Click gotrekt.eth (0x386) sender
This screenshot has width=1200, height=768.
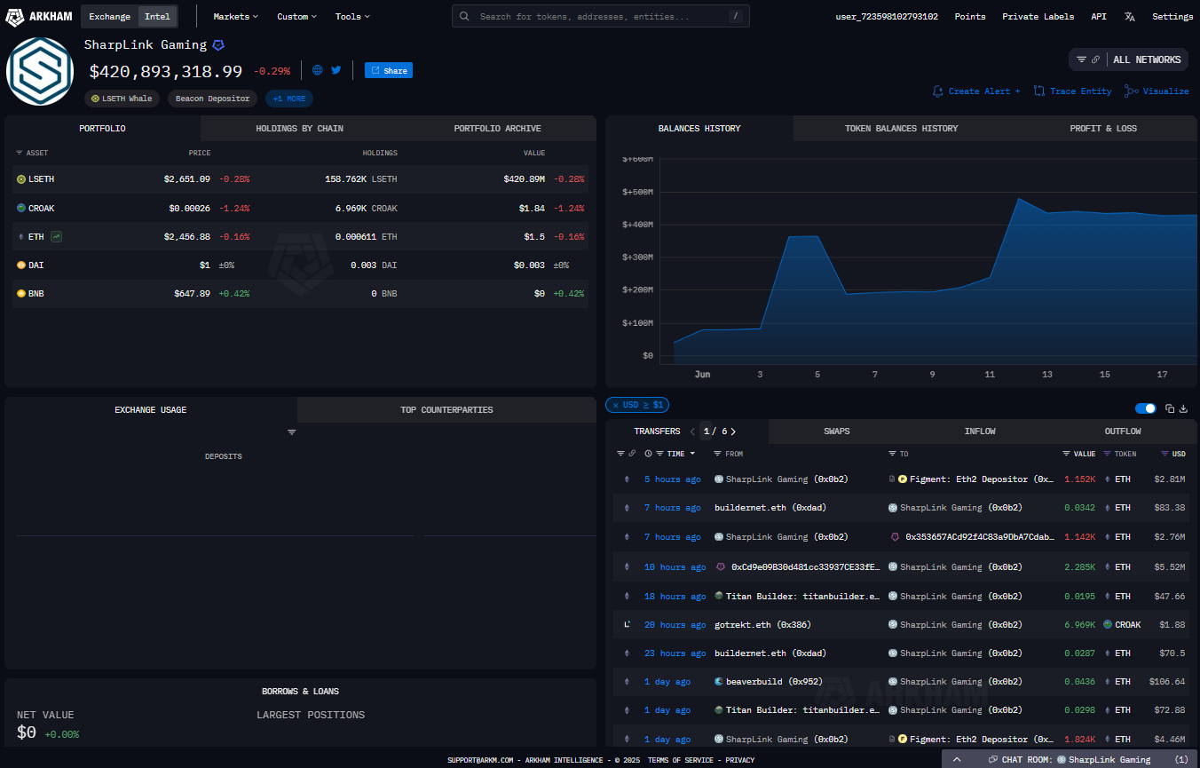pyautogui.click(x=762, y=624)
